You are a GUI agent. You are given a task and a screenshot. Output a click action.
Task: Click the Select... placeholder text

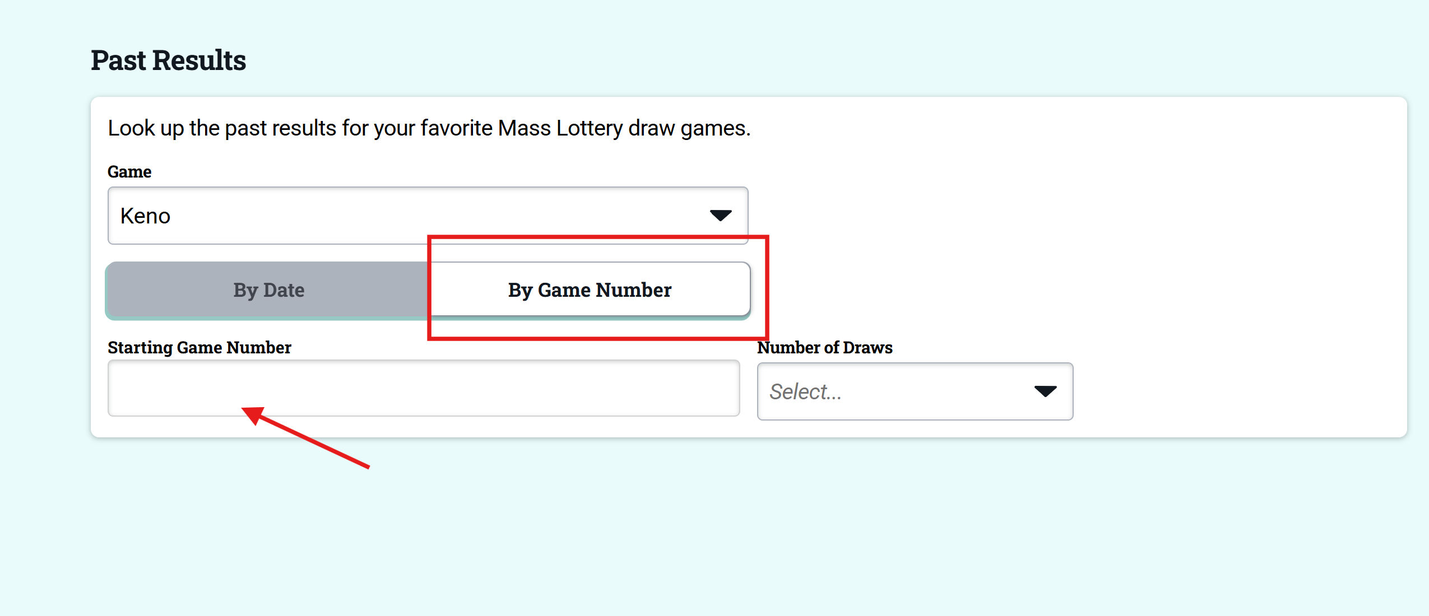pos(805,391)
